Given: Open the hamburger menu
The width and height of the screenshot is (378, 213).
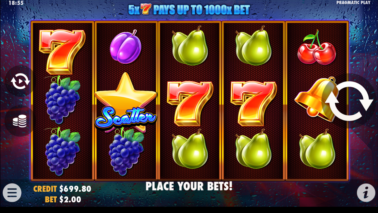Looking at the screenshot, I should pos(12,192).
